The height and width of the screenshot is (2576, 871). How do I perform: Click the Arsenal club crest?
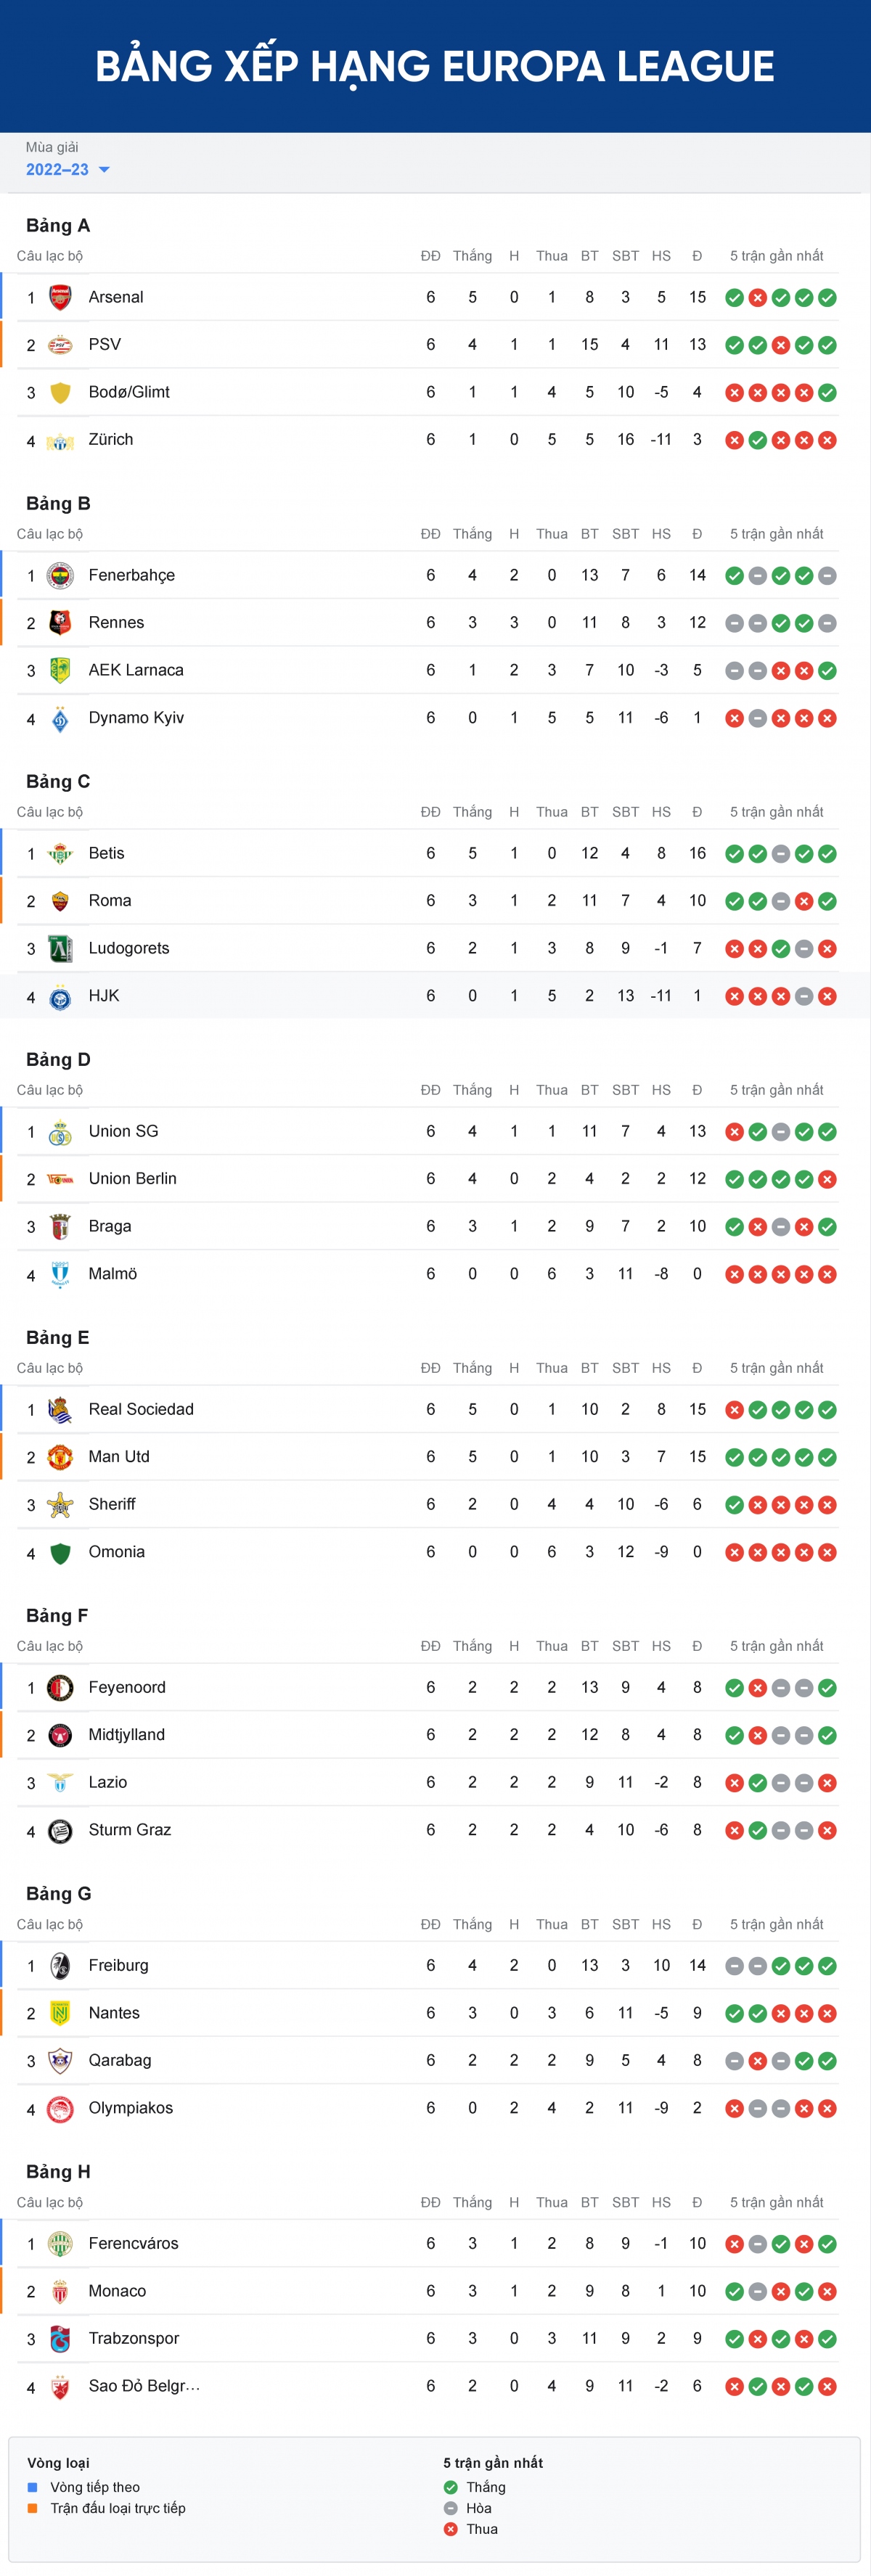(60, 297)
